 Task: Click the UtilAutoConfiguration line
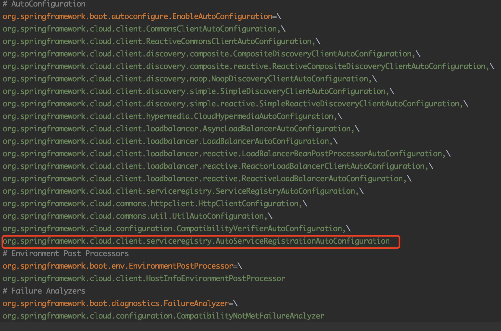(137, 216)
